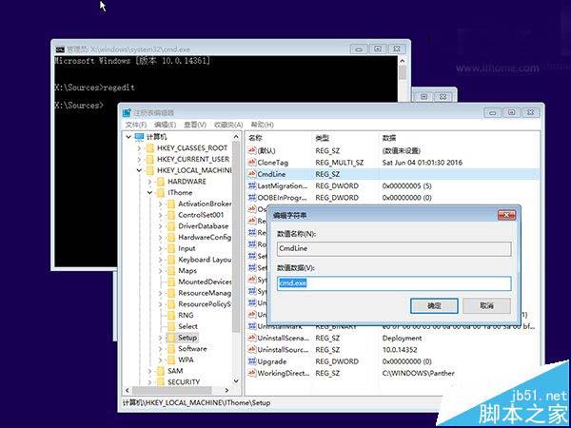Click the tree horizontal scrollbar right arrow
The height and width of the screenshot is (428, 571).
(x=226, y=390)
